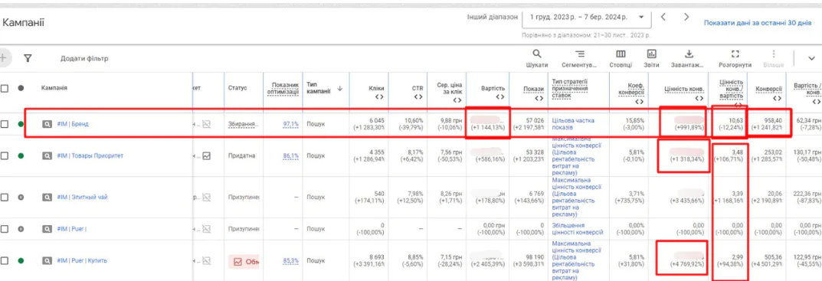Viewport: 822px width, 281px height.
Task: Open green status dot of #IM | Puer | Купить
Action: click(x=21, y=260)
